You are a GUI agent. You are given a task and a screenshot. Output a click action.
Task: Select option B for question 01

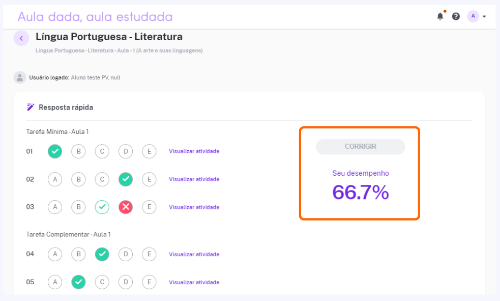coord(78,151)
